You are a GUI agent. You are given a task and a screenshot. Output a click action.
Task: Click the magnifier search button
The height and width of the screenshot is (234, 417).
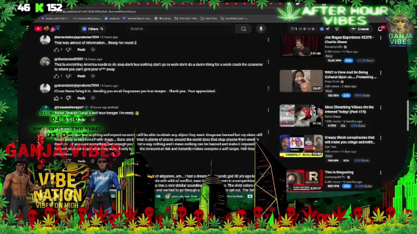click(243, 29)
